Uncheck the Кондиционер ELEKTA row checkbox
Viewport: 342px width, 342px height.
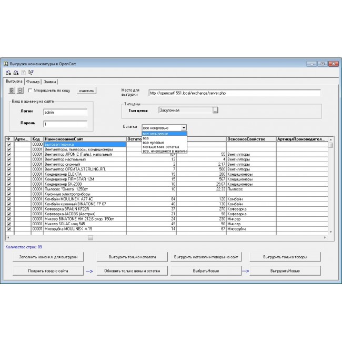8,174
